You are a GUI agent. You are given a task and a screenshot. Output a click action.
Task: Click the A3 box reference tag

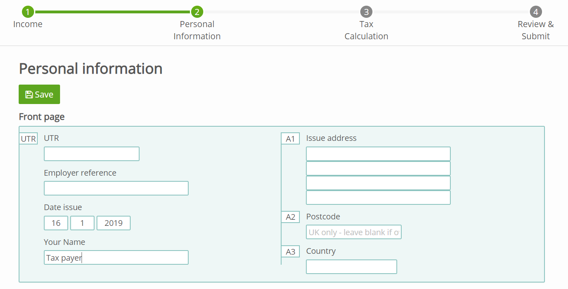click(290, 252)
